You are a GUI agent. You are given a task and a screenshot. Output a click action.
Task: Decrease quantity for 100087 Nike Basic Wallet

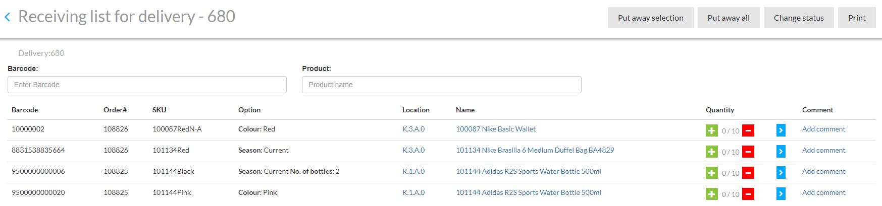click(748, 130)
